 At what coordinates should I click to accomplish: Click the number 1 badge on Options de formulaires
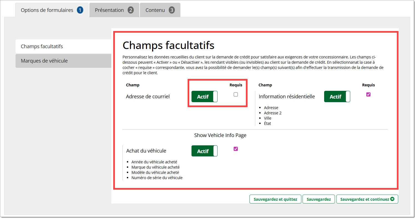(x=80, y=10)
